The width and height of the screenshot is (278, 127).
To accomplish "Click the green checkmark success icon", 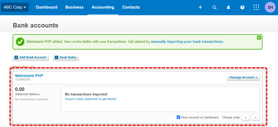I will coord(20,42).
